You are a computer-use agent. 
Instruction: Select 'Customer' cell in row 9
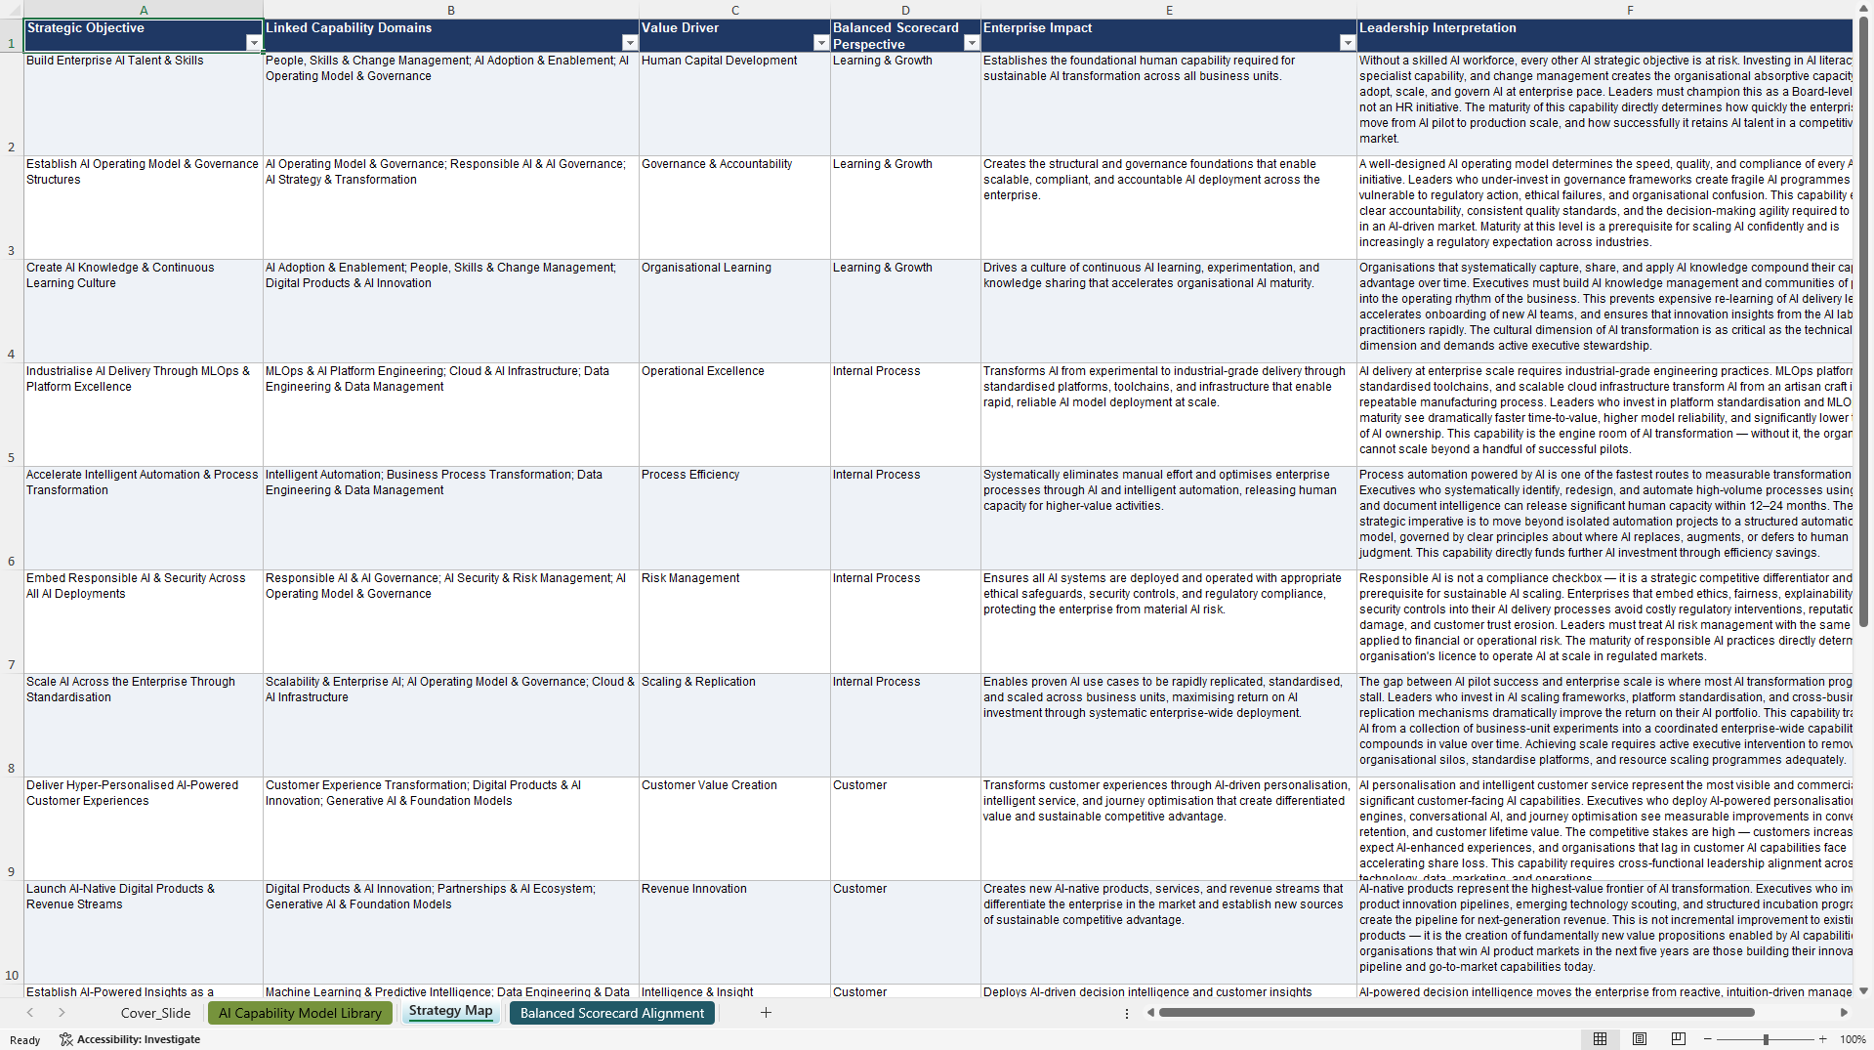(905, 828)
